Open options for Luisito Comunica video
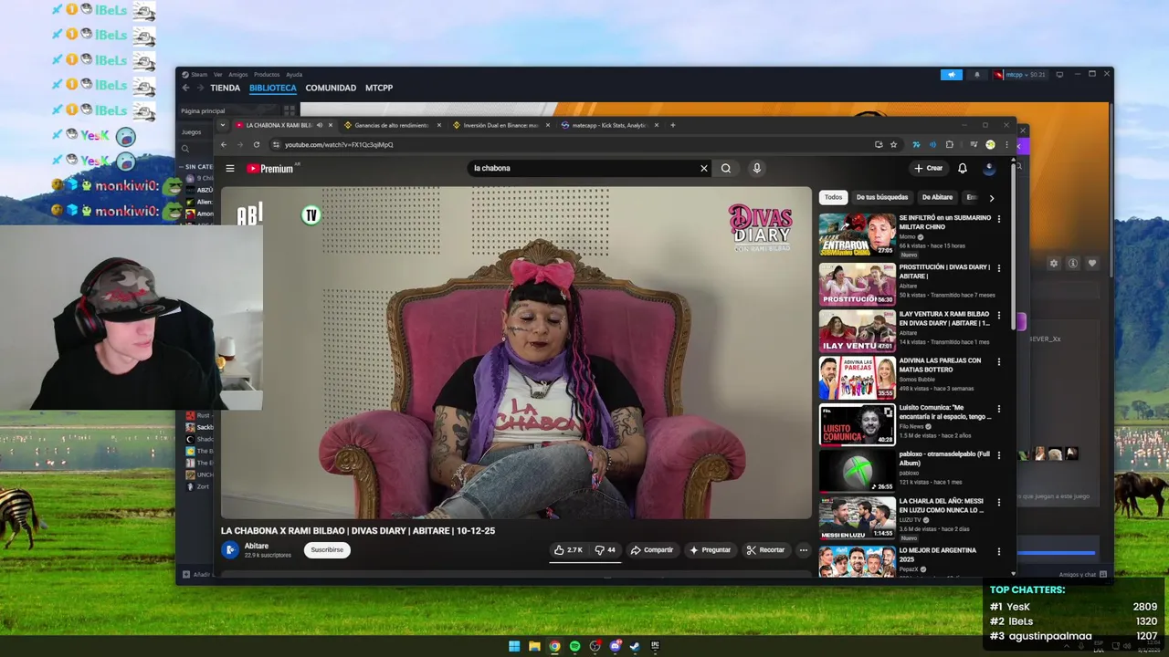1169x657 pixels. (x=999, y=409)
